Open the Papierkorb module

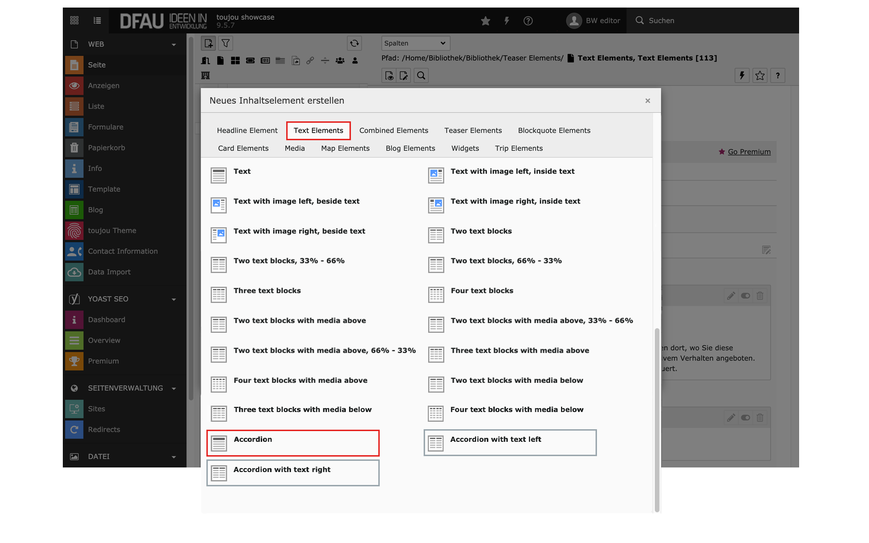[x=106, y=148]
